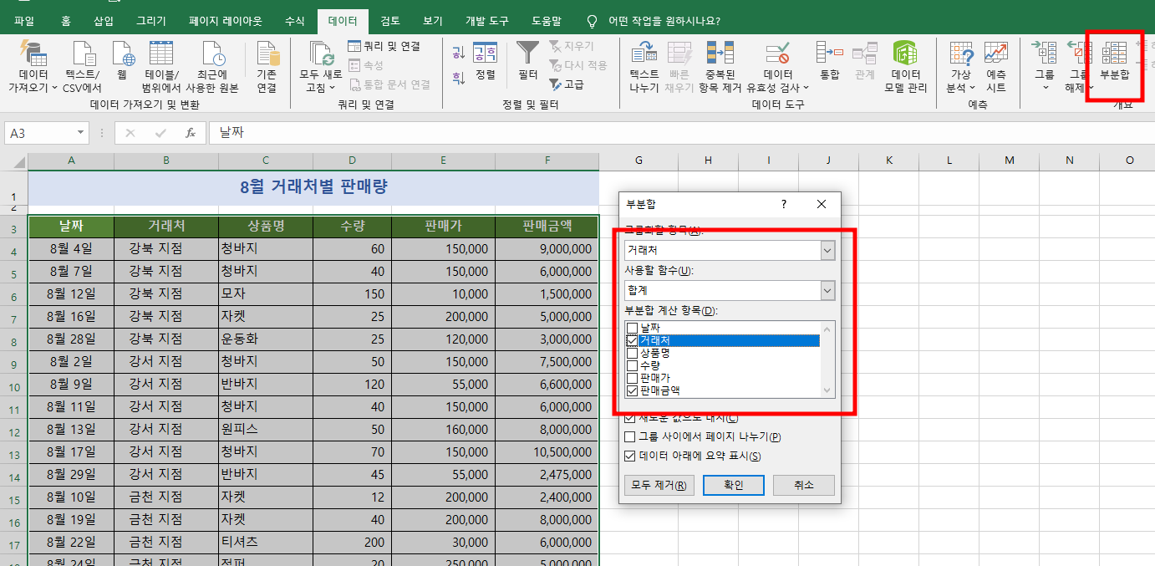Image resolution: width=1155 pixels, height=566 pixels.
Task: Enable 그룹 사이에서 페이지 나누기 checkbox
Action: click(x=630, y=436)
